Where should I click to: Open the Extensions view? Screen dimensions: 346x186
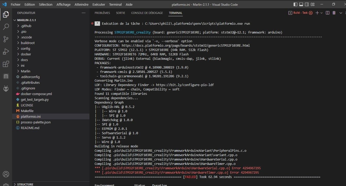[x=6, y=64]
